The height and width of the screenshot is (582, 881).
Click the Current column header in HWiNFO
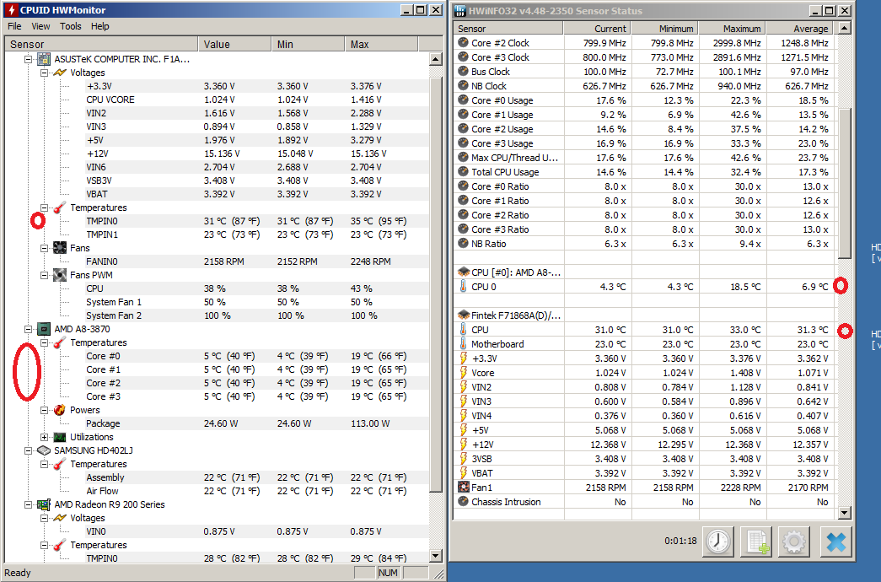tap(597, 29)
